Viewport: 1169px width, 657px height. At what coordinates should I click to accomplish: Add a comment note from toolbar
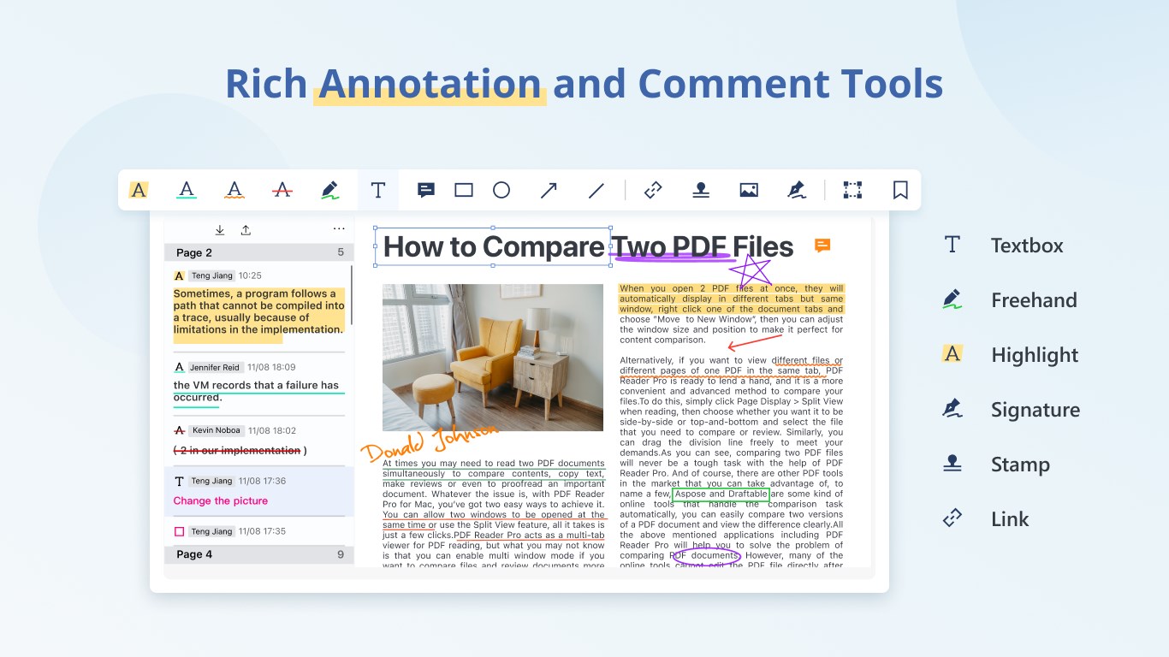pos(426,190)
